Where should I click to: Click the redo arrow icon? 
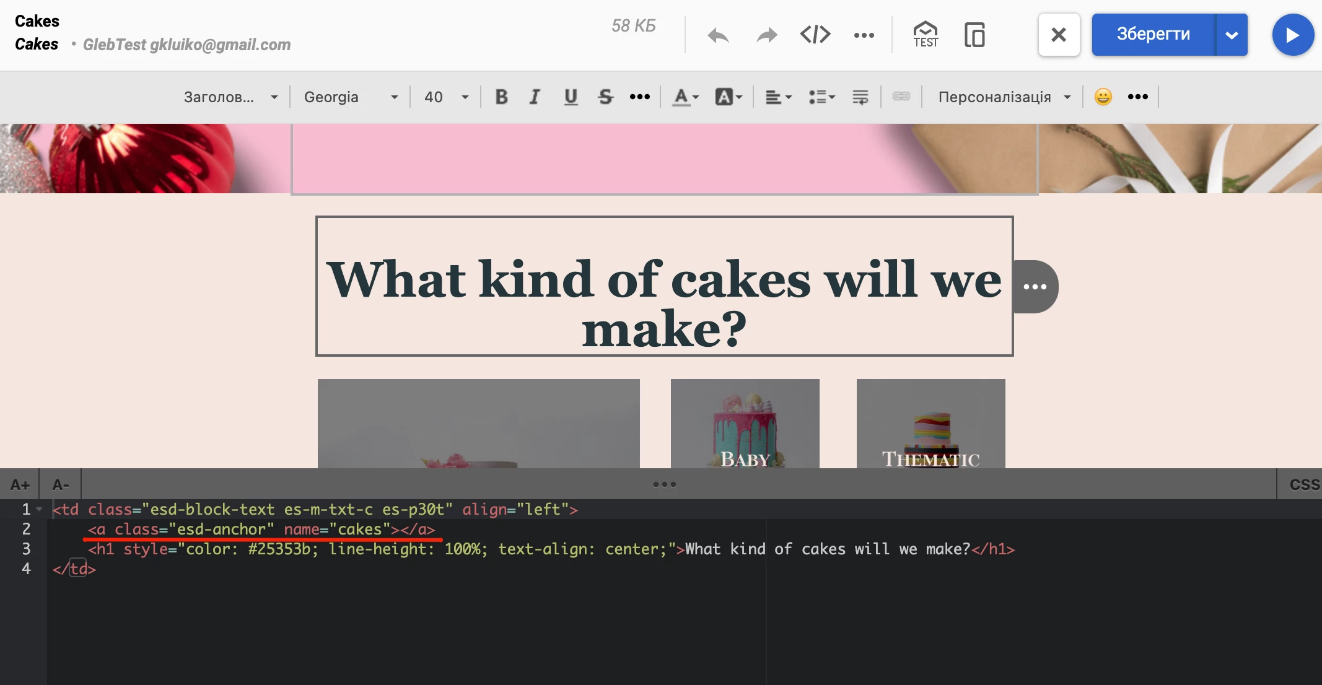pyautogui.click(x=766, y=35)
